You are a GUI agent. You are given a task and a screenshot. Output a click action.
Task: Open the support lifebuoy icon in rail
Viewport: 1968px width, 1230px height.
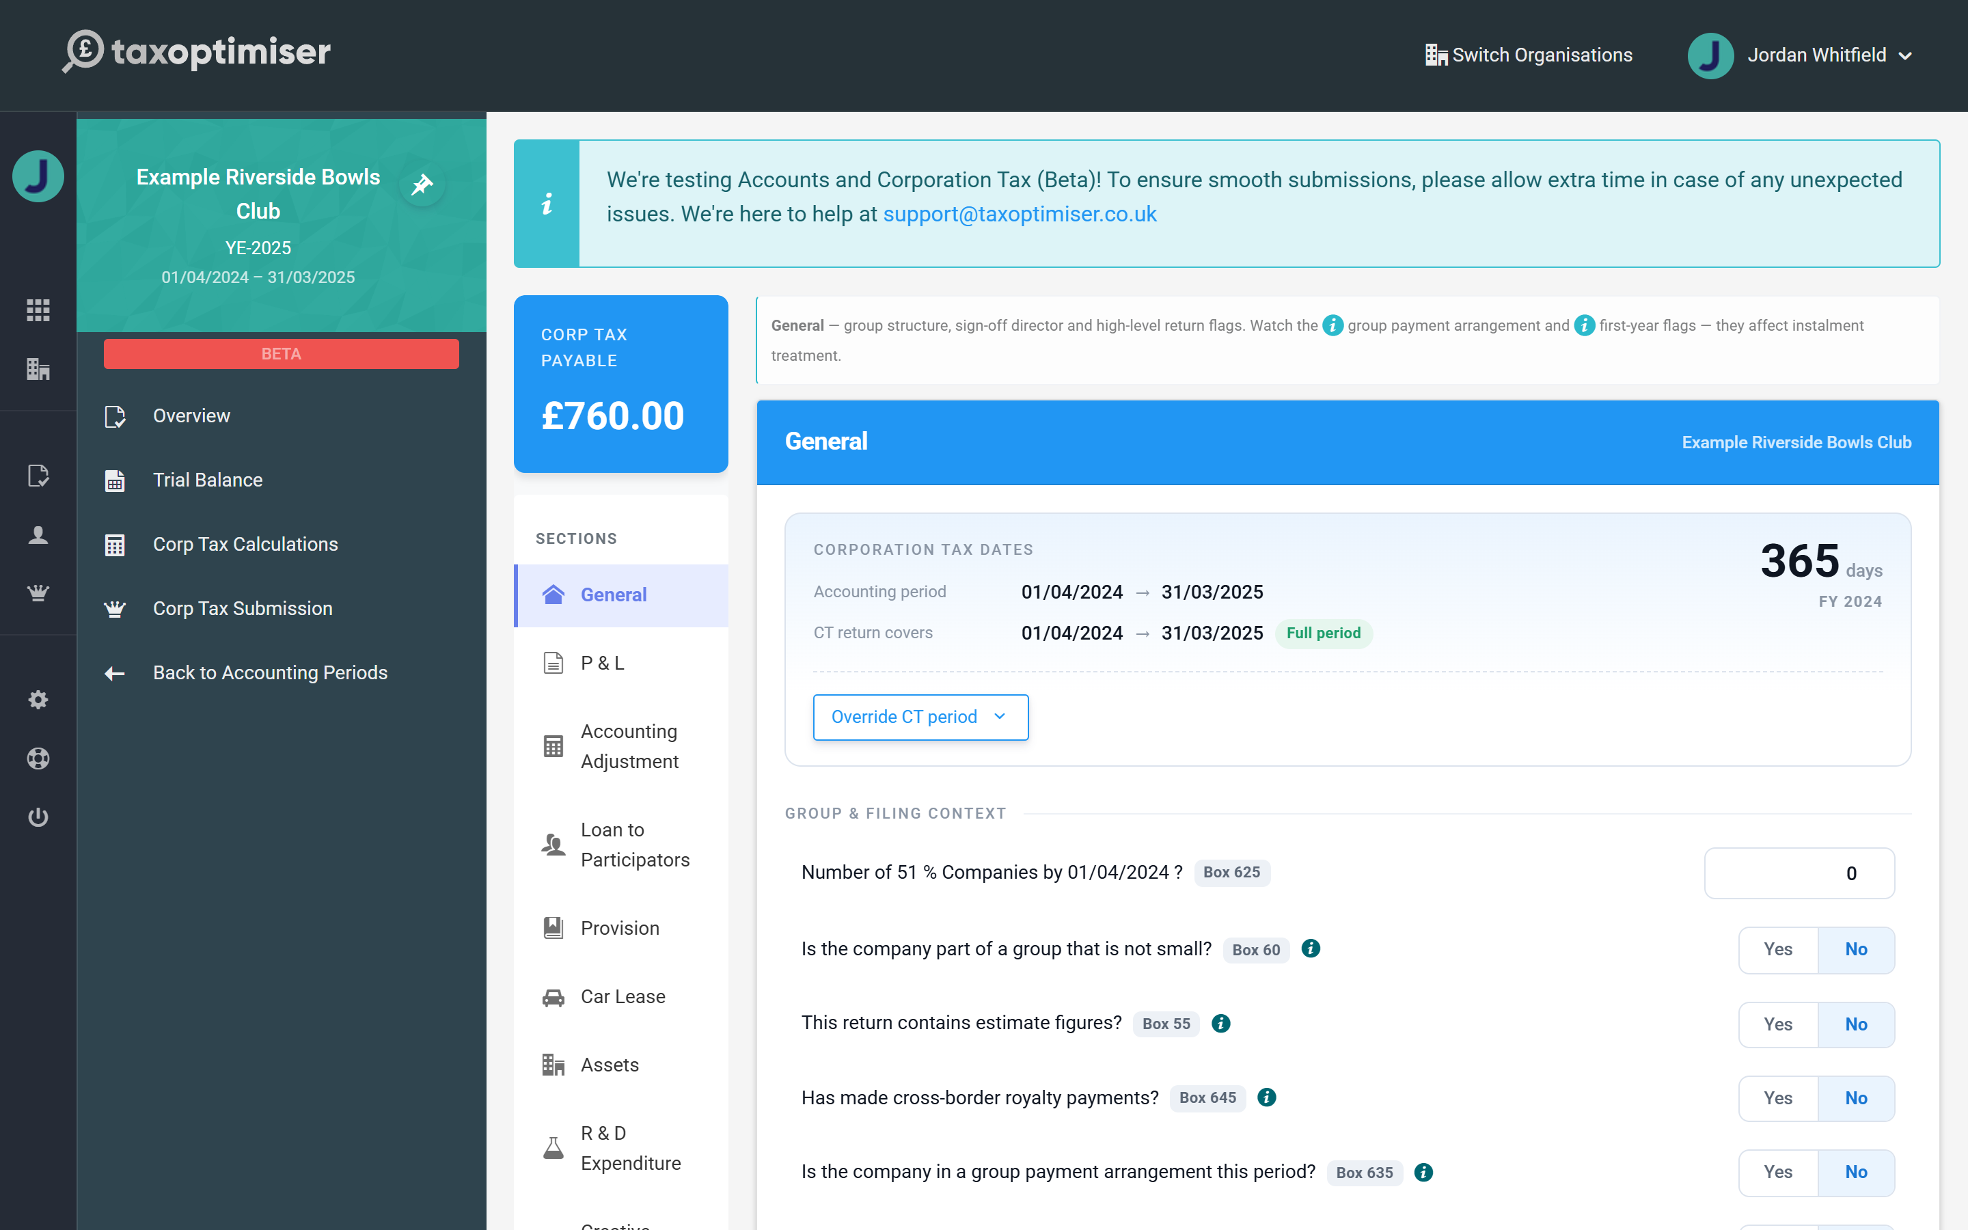(x=38, y=758)
